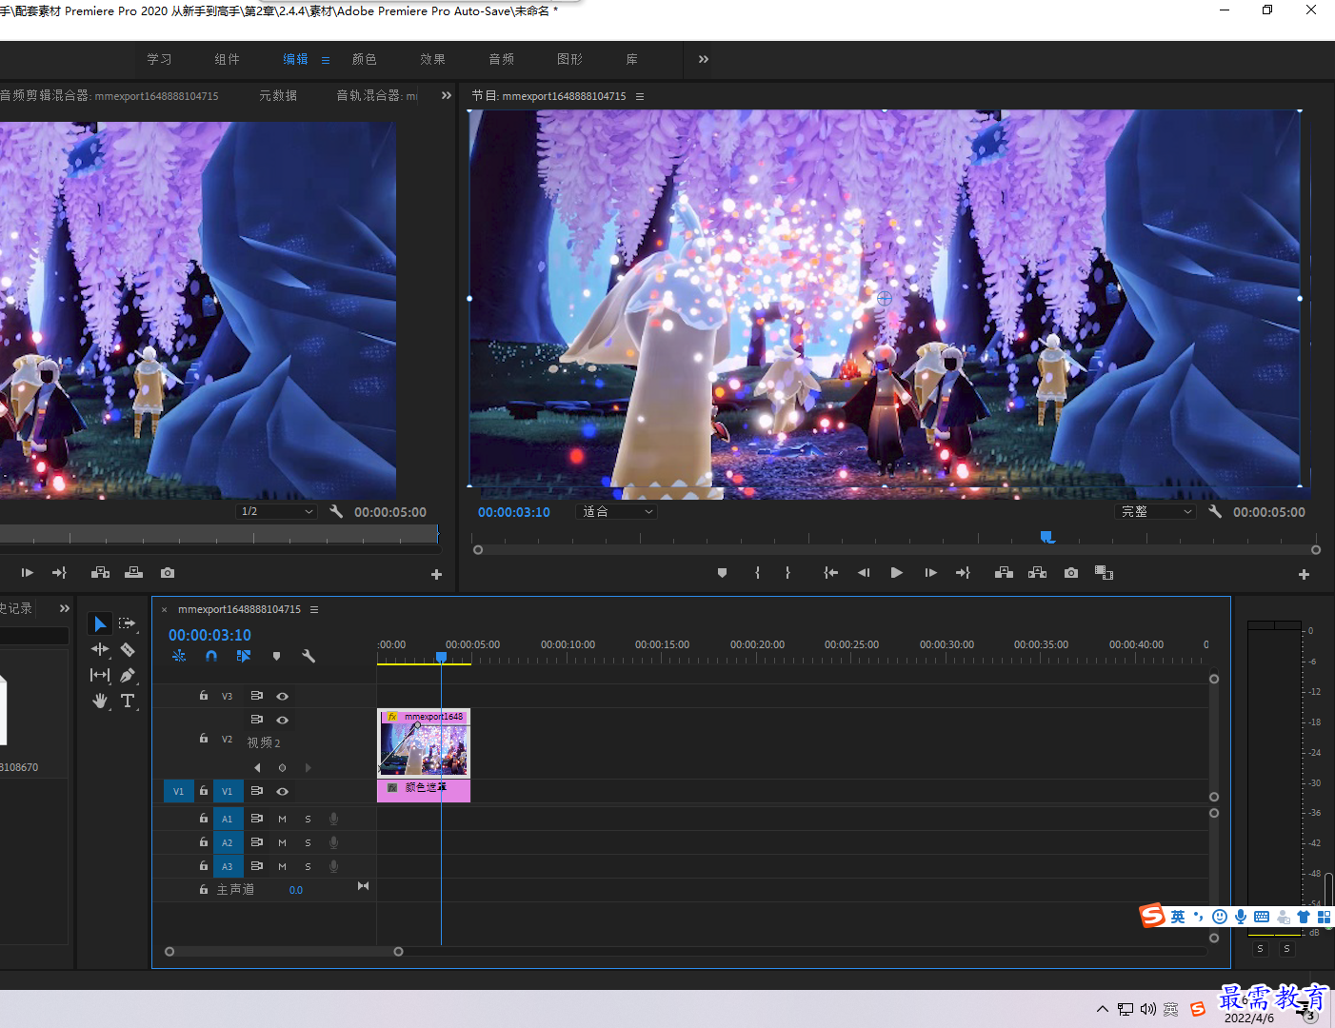
Task: Toggle sync lock on track A2
Action: click(x=256, y=842)
